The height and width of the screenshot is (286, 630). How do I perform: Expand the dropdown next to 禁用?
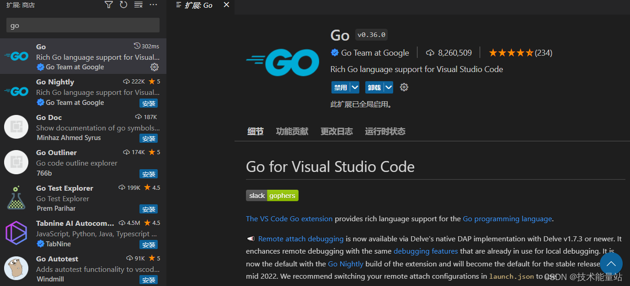pos(355,88)
